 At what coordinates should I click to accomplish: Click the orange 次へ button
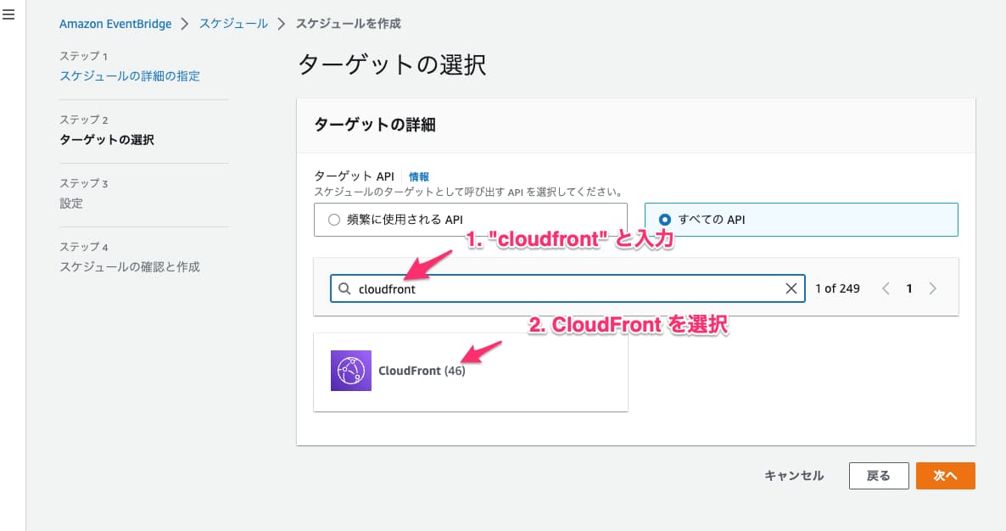945,476
